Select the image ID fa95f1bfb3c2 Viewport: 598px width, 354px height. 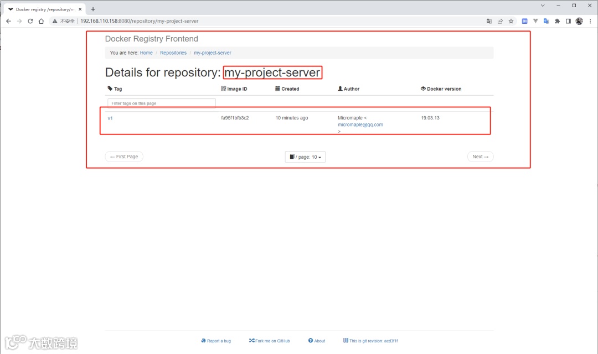[x=235, y=118]
